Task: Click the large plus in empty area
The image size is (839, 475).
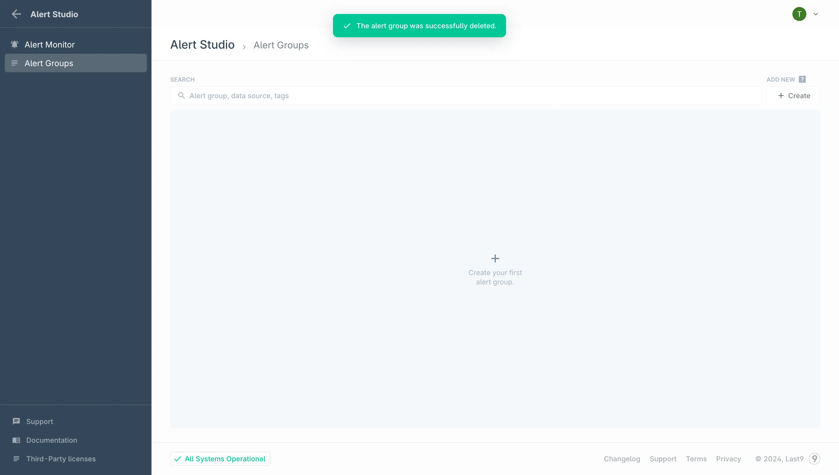Action: (495, 258)
